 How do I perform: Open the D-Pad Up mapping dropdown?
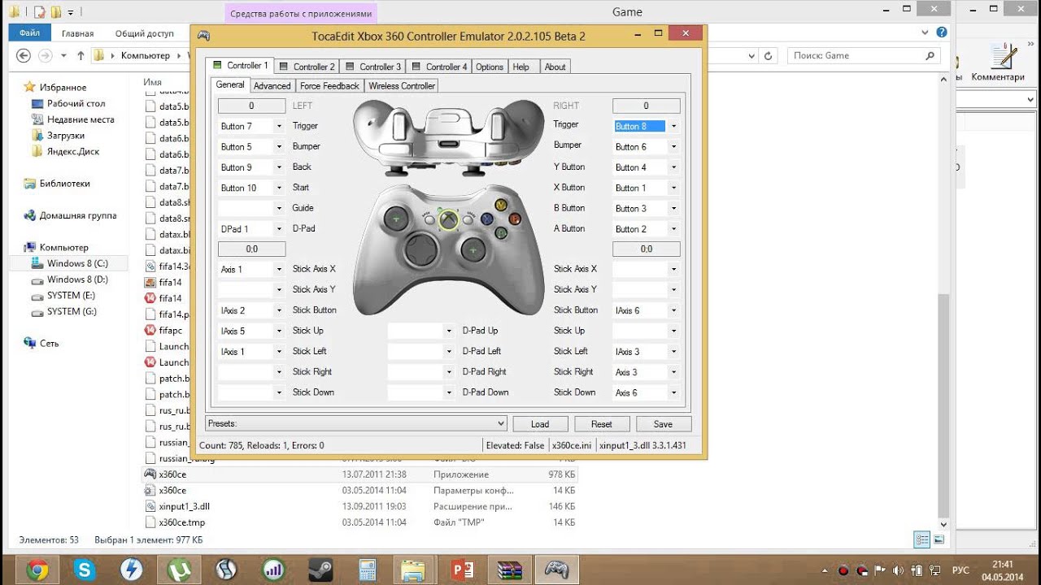coord(449,331)
